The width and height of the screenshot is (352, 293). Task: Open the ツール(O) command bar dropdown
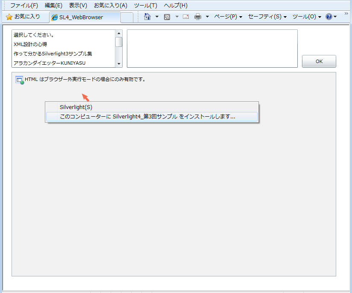click(x=307, y=17)
